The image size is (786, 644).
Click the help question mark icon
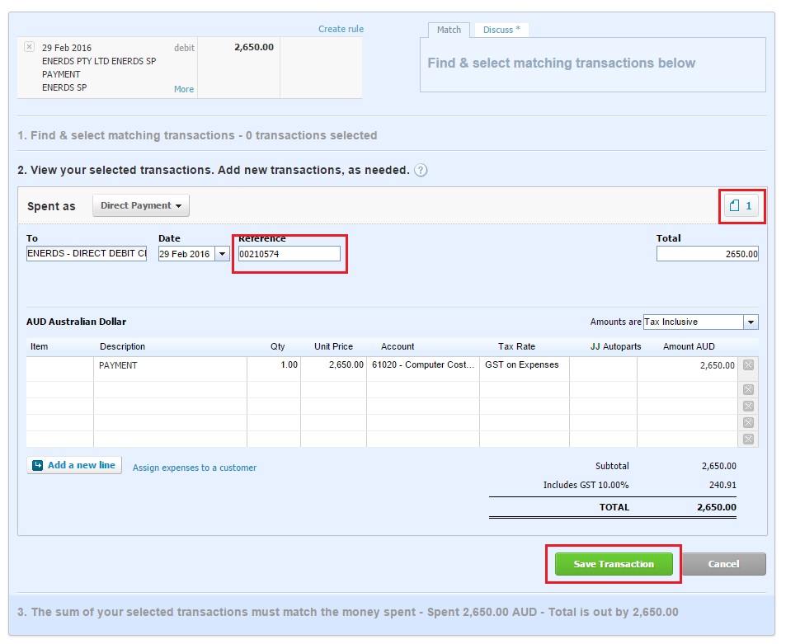tap(421, 171)
